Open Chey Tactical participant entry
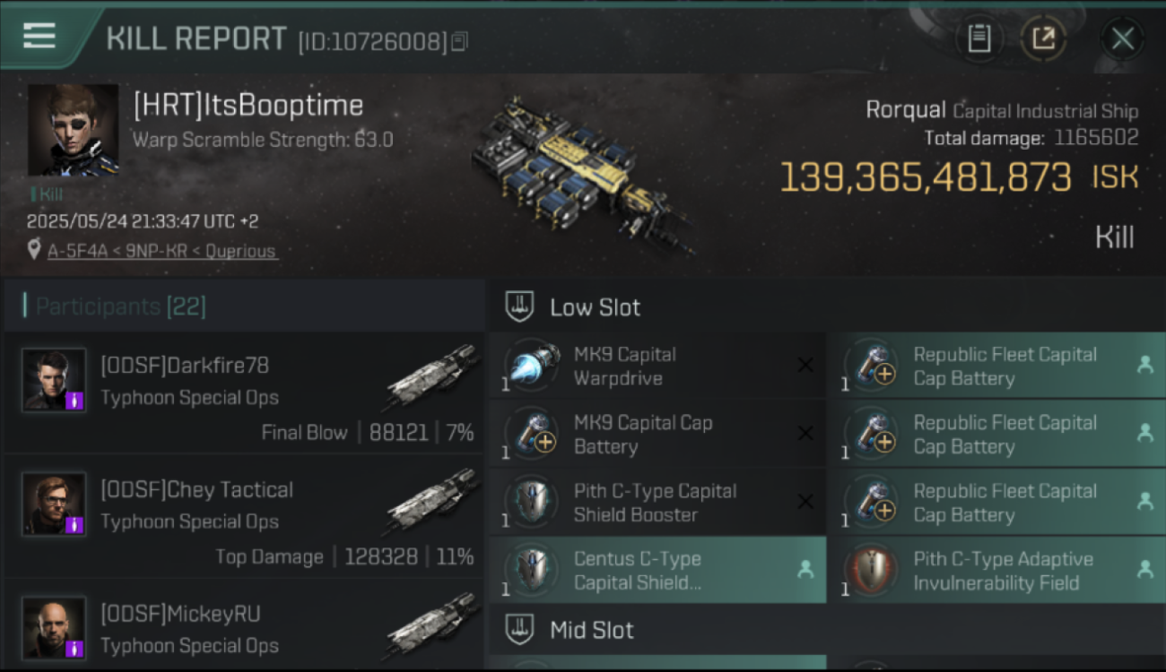This screenshot has width=1166, height=672. [244, 518]
